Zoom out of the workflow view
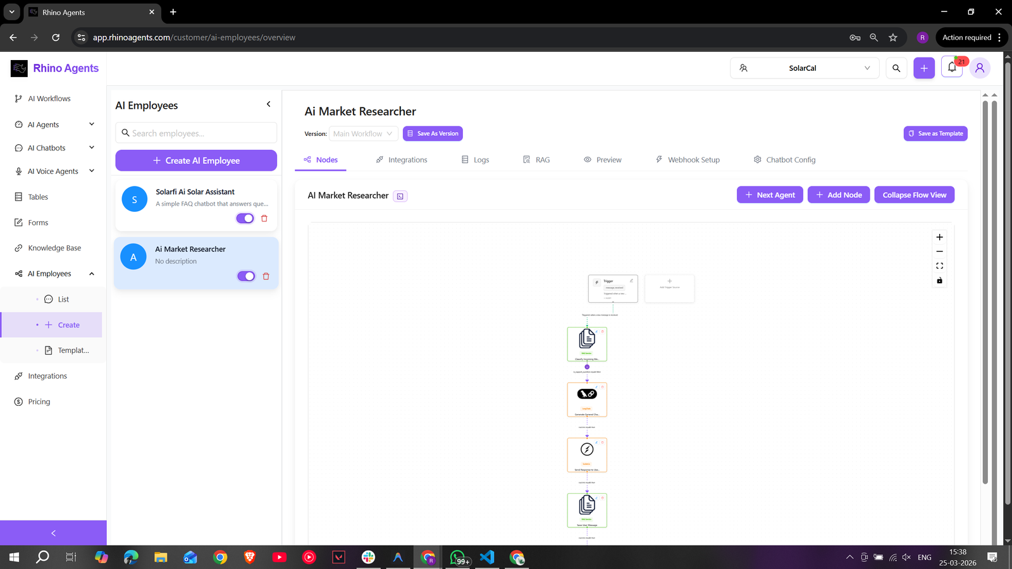 tap(939, 251)
